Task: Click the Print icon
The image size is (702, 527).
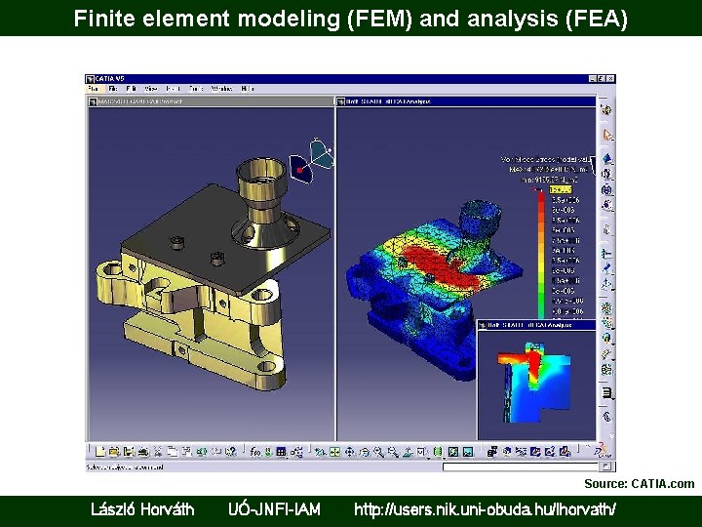Action: tap(143, 452)
